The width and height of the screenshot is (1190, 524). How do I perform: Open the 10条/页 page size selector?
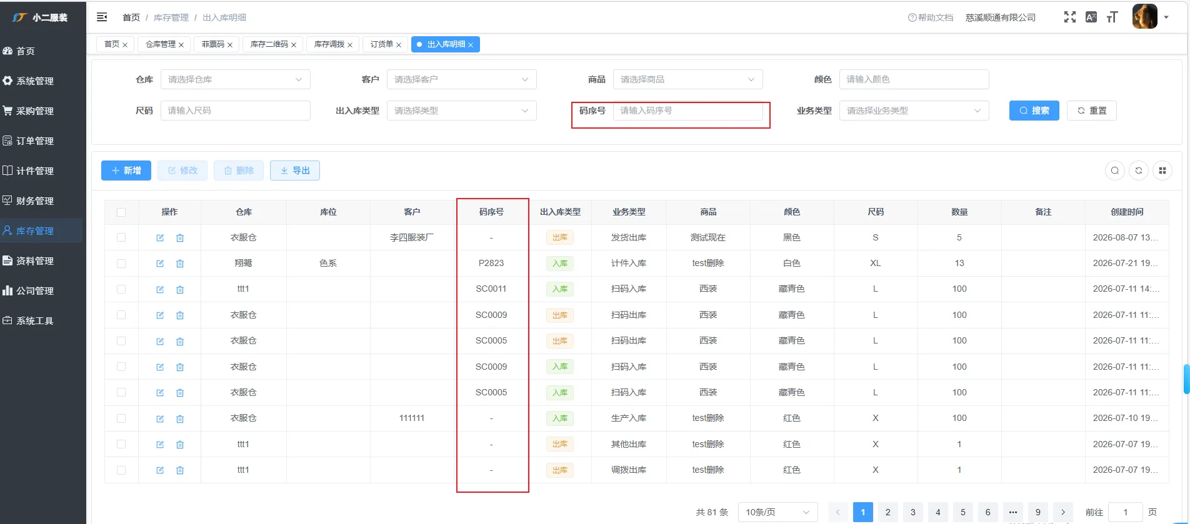pos(778,512)
